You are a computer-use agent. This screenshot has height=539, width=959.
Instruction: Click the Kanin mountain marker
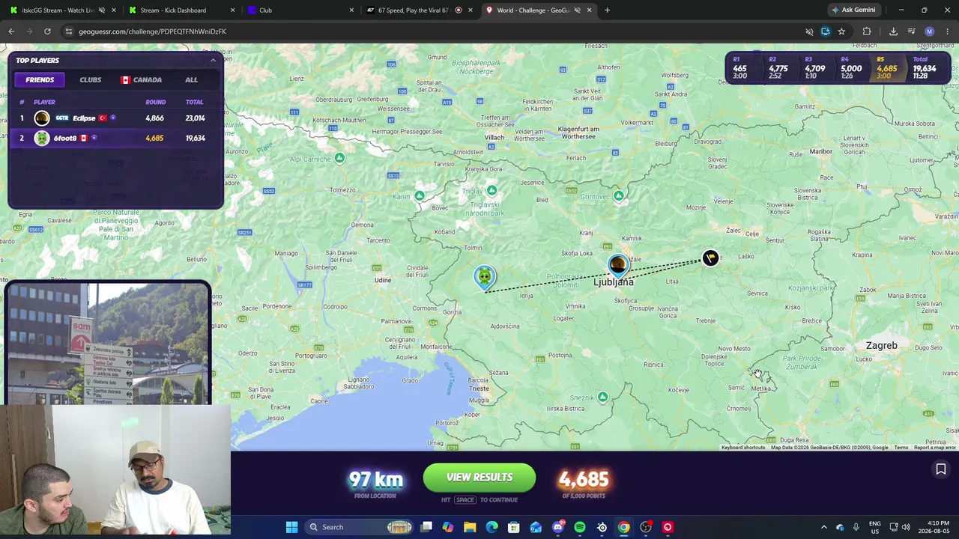tap(420, 196)
